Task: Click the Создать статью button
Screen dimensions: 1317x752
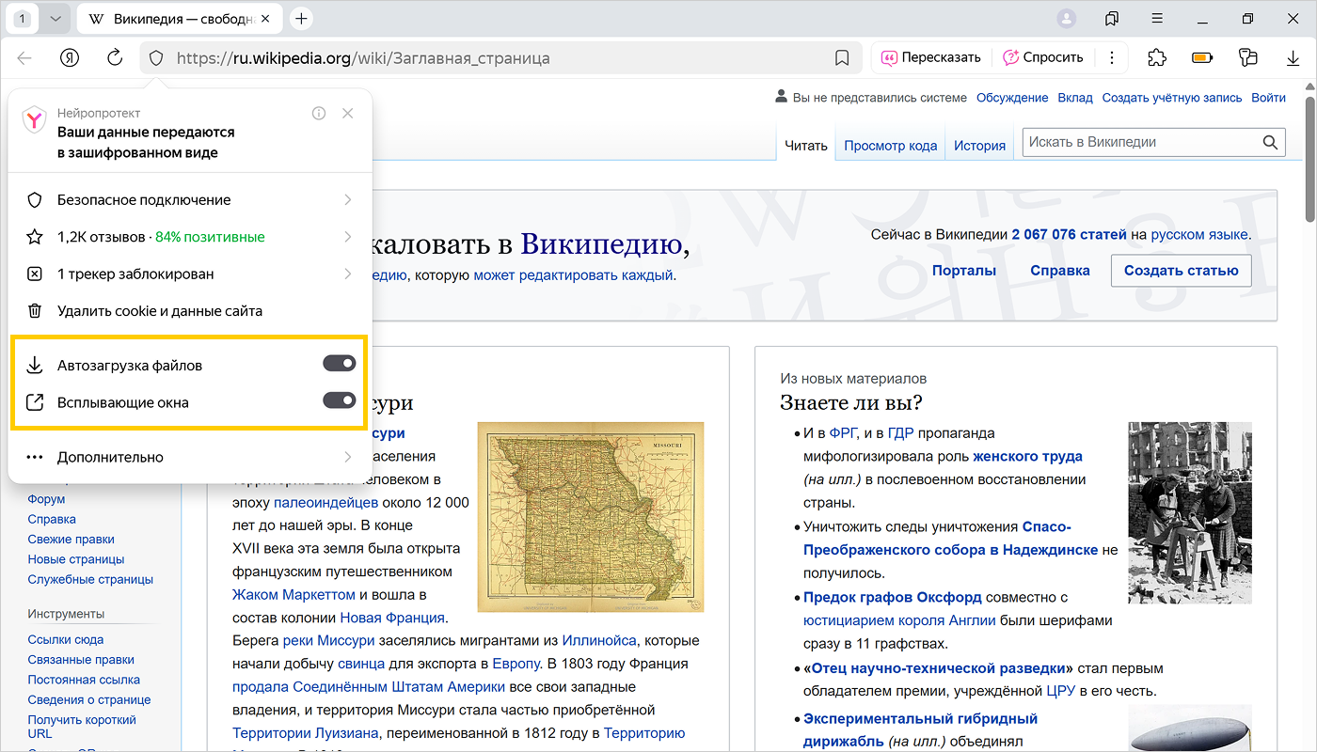Action: pos(1181,271)
